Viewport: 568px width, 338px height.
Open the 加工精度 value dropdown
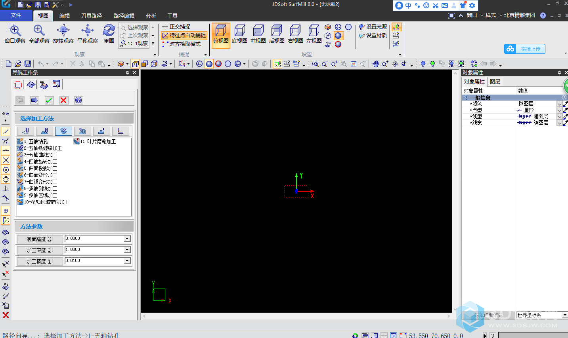(x=127, y=261)
